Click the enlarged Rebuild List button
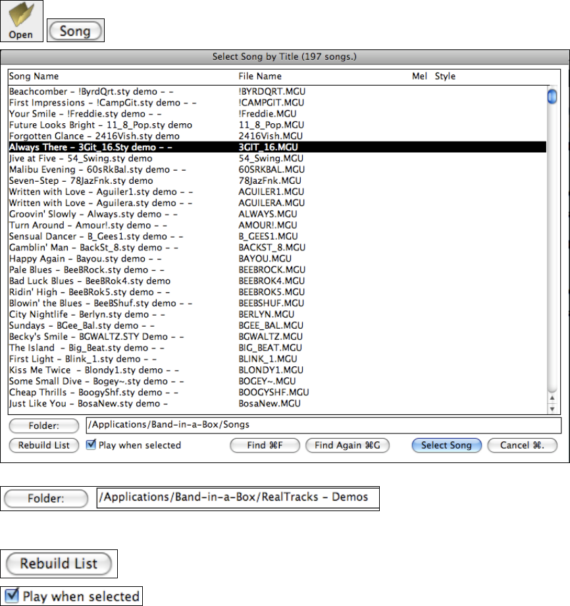 click(59, 564)
